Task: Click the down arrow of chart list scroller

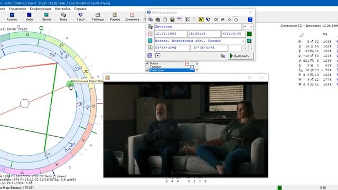Action: point(197,70)
